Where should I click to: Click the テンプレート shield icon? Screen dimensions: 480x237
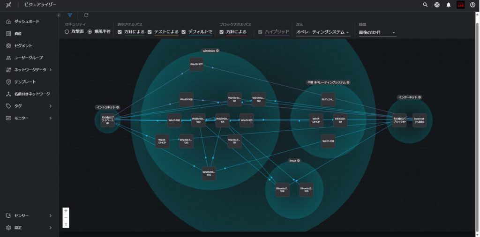[x=8, y=82]
